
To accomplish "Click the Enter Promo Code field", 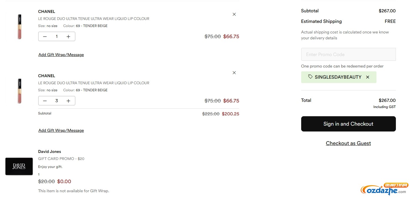I will [348, 55].
